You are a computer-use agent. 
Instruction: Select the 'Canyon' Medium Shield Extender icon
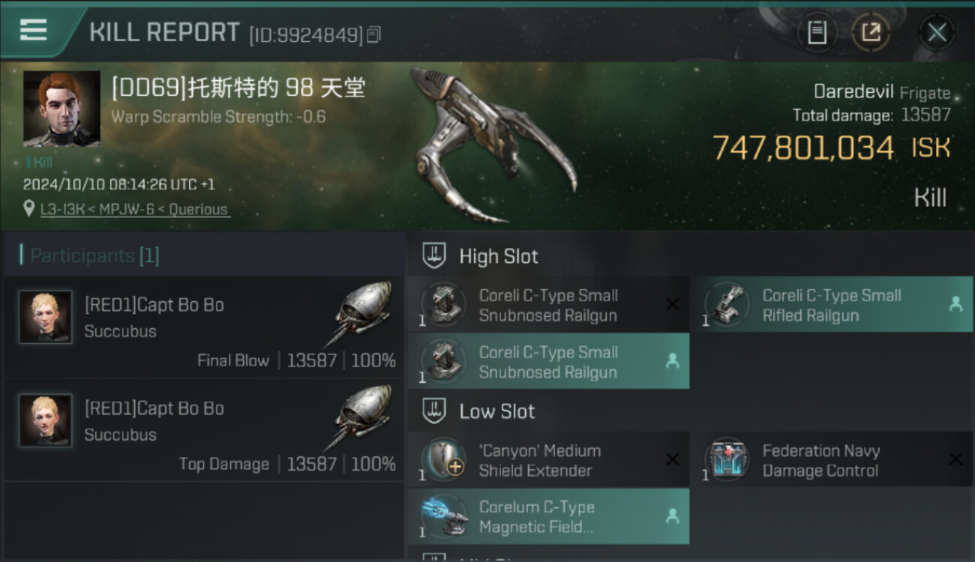click(443, 460)
